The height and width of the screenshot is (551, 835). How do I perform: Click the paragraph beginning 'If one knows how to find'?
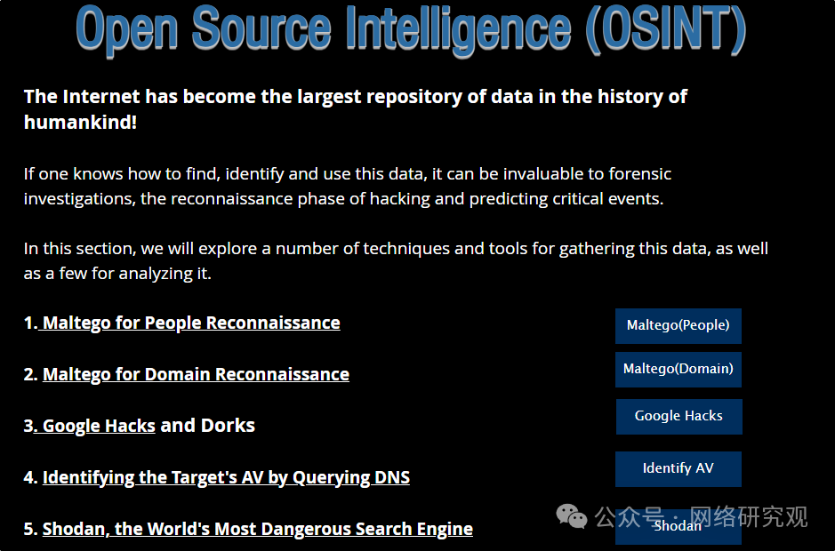click(x=347, y=187)
